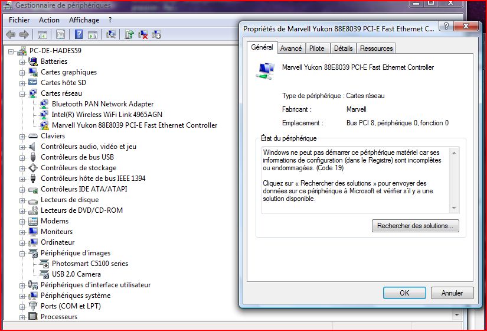Switch to the Détails tab
This screenshot has width=487, height=331.
tap(343, 48)
